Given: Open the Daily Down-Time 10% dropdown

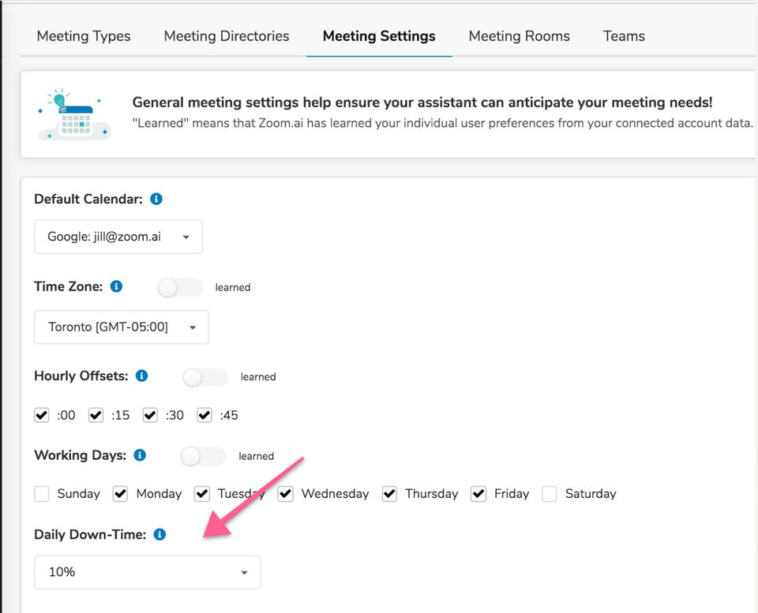Looking at the screenshot, I should tap(148, 572).
